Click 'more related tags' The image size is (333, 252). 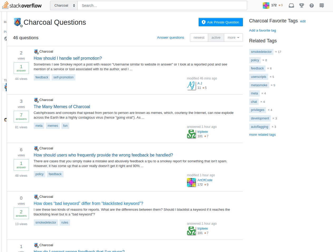coord(262,134)
